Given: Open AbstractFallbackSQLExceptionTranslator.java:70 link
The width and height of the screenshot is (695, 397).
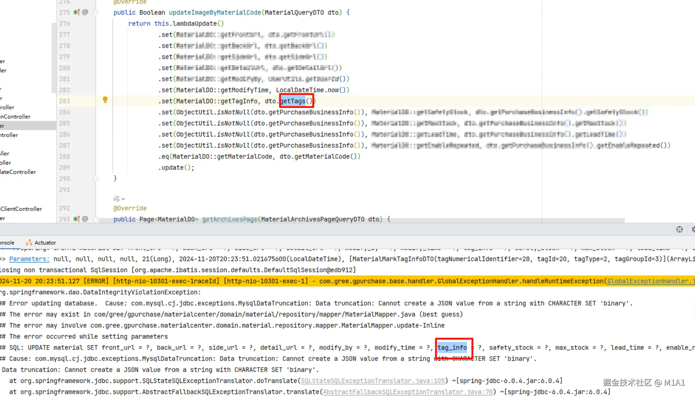Looking at the screenshot, I should (x=408, y=392).
